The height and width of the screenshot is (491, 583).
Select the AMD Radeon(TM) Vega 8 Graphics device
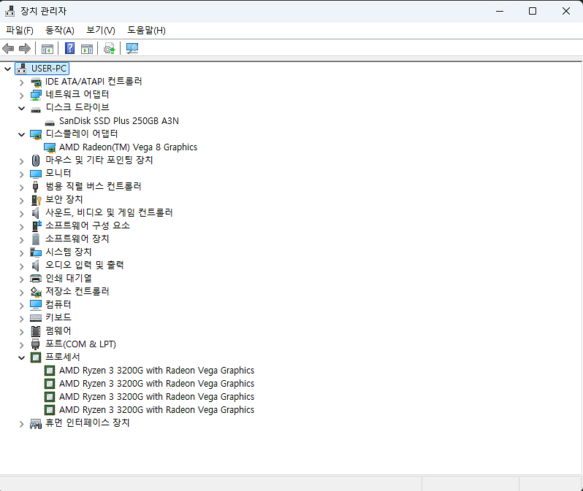tap(128, 147)
